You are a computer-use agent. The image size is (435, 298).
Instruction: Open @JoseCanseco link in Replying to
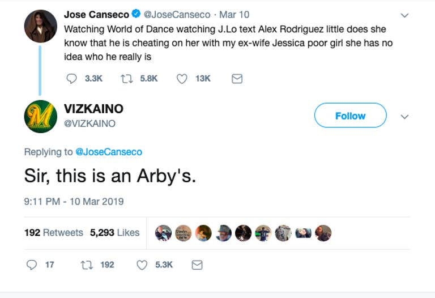[x=108, y=152]
